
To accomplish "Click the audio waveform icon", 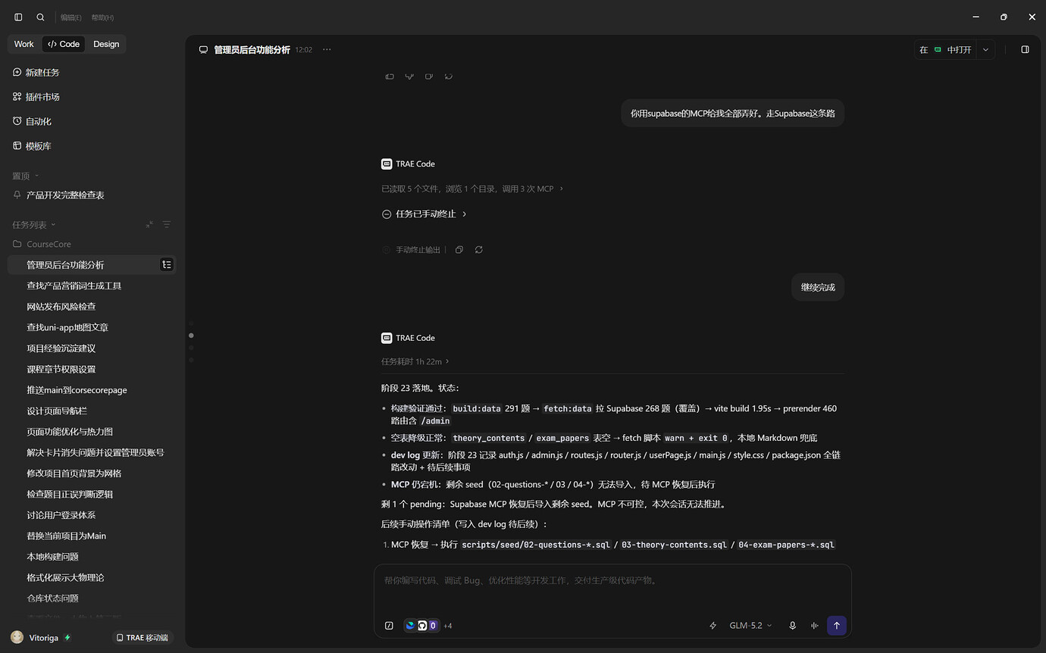I will coord(815,626).
